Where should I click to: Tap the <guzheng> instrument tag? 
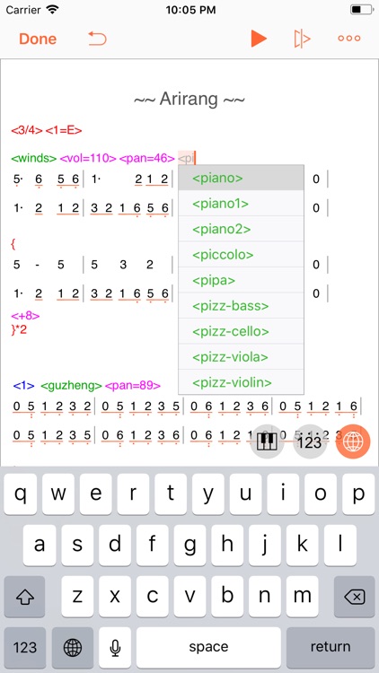click(x=71, y=386)
